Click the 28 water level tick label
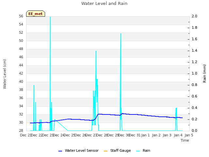The height and width of the screenshot is (157, 209). coord(21,131)
